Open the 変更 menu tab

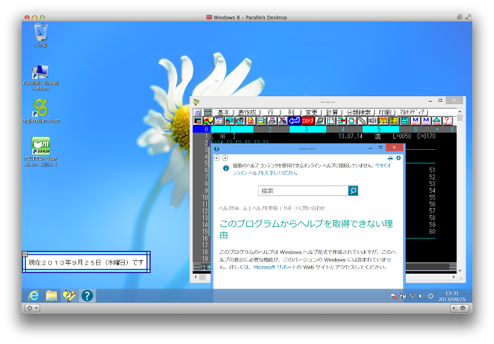point(312,112)
